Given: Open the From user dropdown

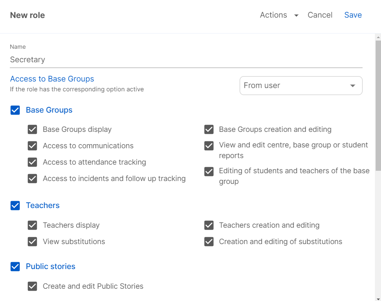Looking at the screenshot, I should click(301, 86).
